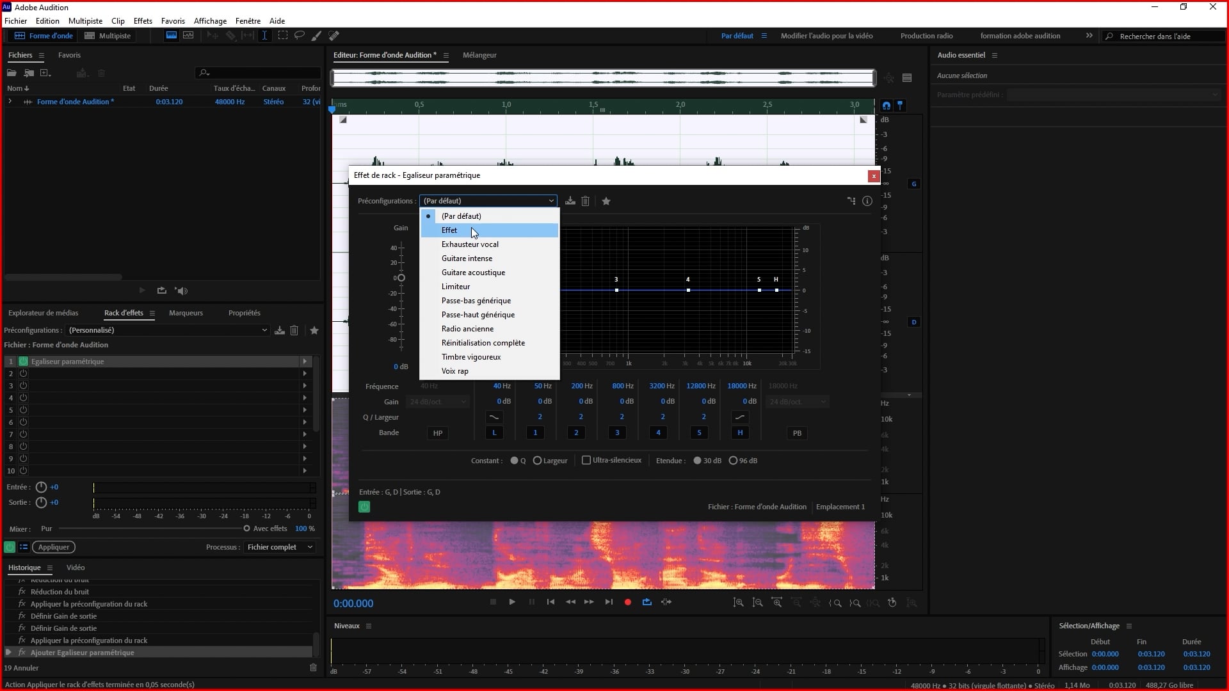Click the Appliquer button
Image resolution: width=1229 pixels, height=691 pixels.
54,547
